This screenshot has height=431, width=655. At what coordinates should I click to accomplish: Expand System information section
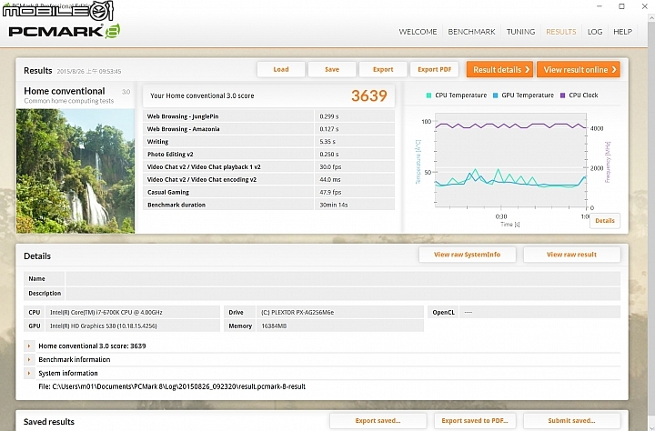pyautogui.click(x=29, y=373)
